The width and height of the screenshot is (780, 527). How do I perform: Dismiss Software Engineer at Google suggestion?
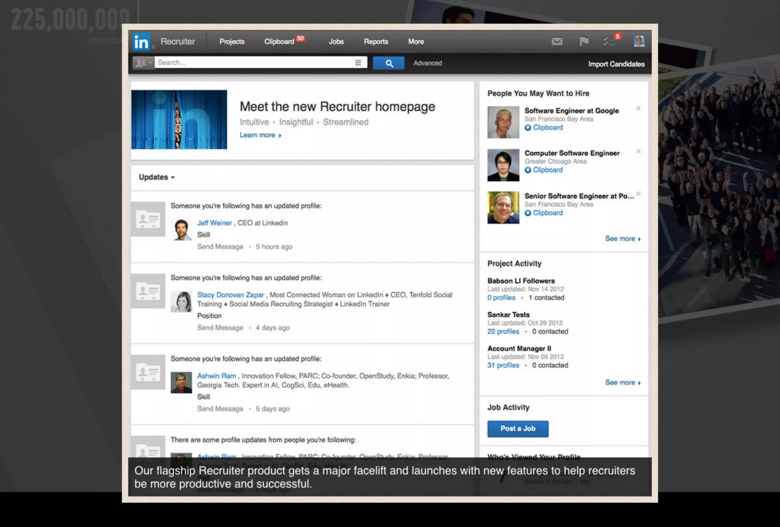638,109
